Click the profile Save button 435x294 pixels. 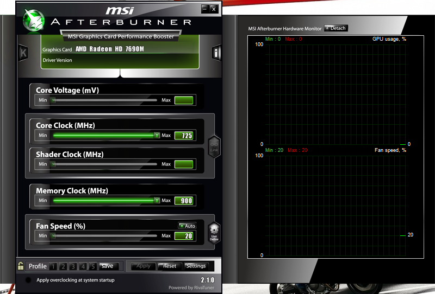click(108, 266)
